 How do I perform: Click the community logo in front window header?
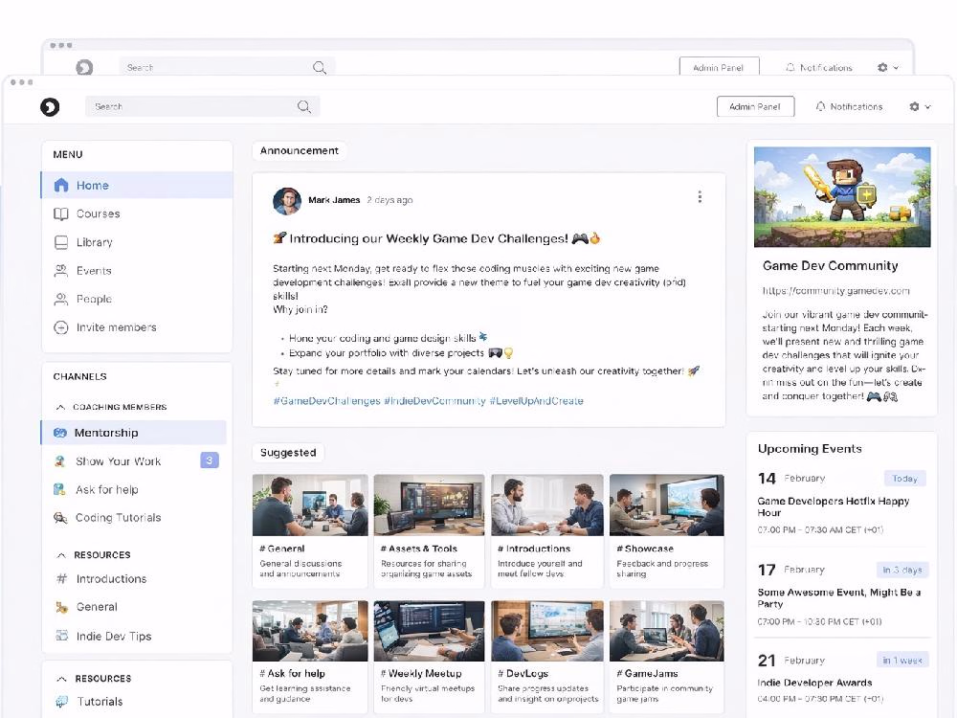(50, 107)
